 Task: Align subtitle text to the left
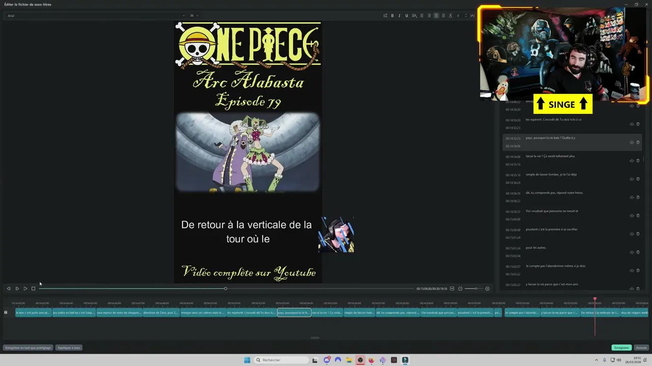tap(422, 16)
